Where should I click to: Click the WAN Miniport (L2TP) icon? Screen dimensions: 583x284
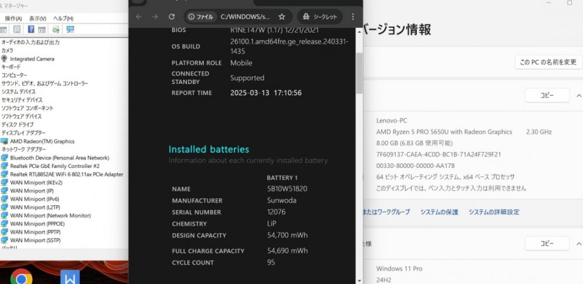click(4, 207)
